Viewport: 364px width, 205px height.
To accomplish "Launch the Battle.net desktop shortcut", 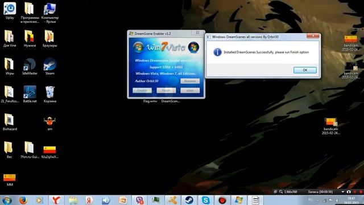I will point(30,95).
